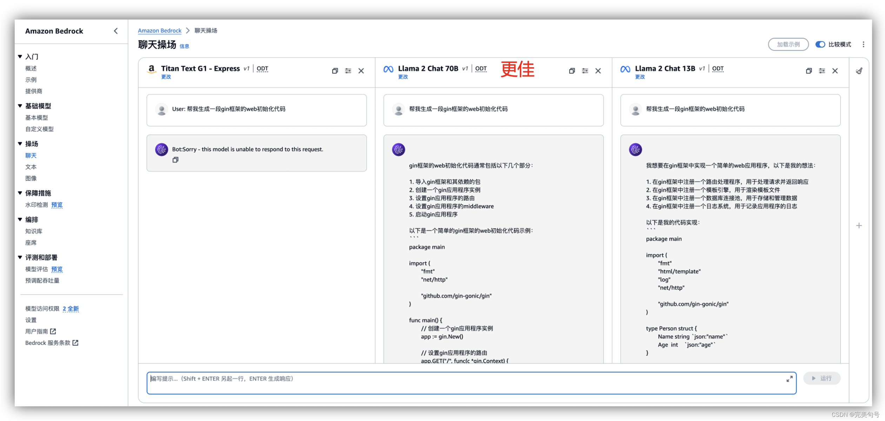Close the Llama 2 Chat 70B panel
This screenshot has height=421, width=885.
pos(598,71)
